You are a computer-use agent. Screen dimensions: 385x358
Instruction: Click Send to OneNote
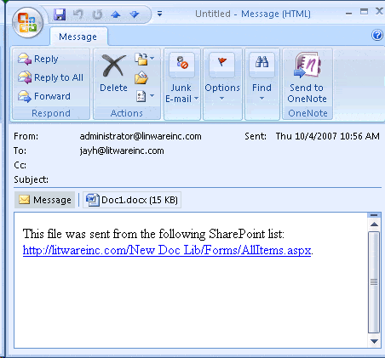coord(307,78)
